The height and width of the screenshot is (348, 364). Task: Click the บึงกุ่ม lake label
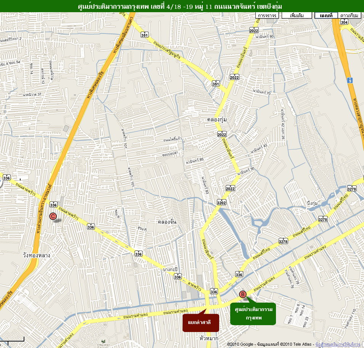[x=312, y=203]
